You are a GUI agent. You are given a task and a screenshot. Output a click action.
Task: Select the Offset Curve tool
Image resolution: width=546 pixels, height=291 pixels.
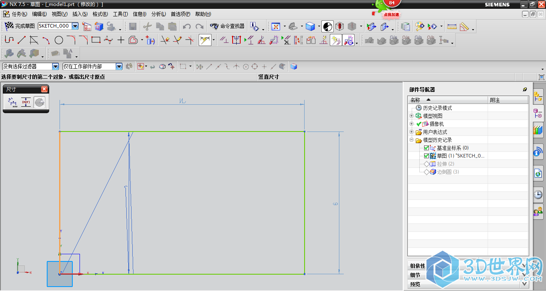(133, 40)
